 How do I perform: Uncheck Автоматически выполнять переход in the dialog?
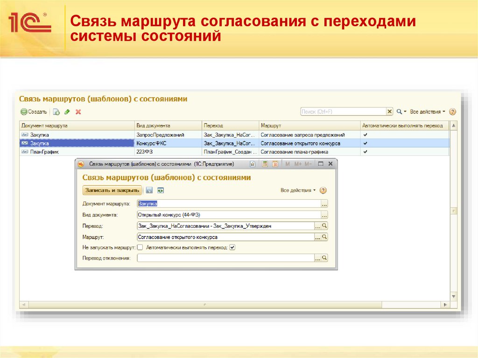tap(232, 247)
